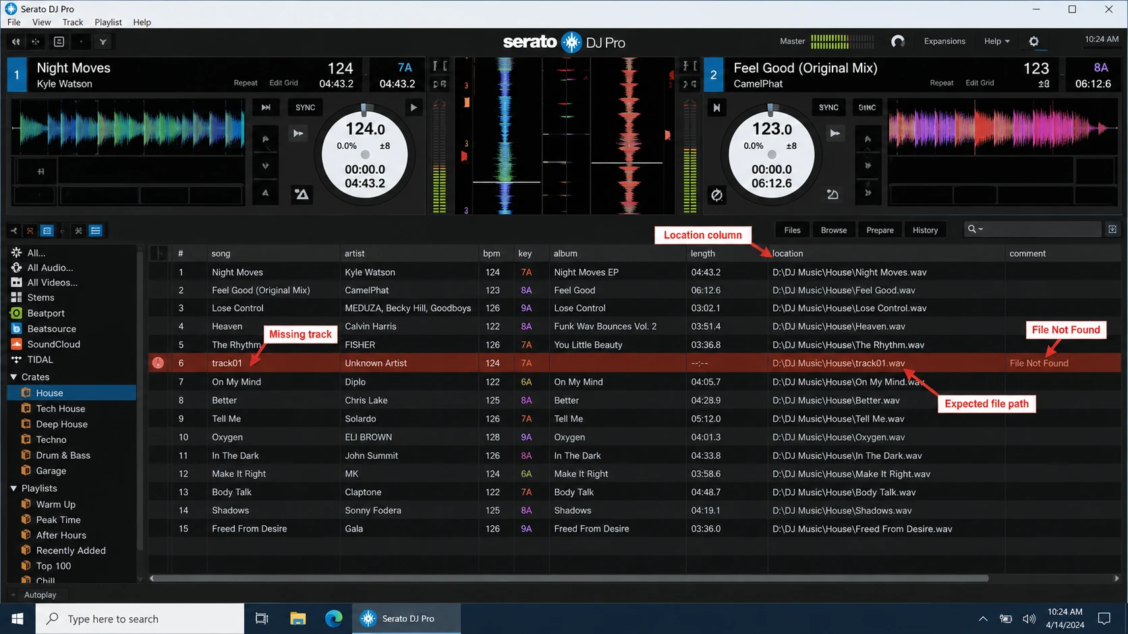Open the Track menu
This screenshot has height=634, width=1128.
tap(72, 22)
